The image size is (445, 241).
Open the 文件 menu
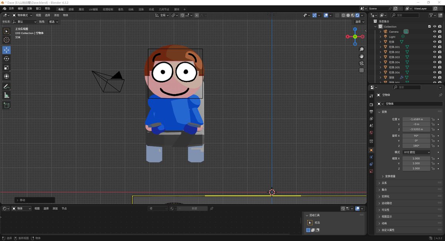click(x=11, y=9)
